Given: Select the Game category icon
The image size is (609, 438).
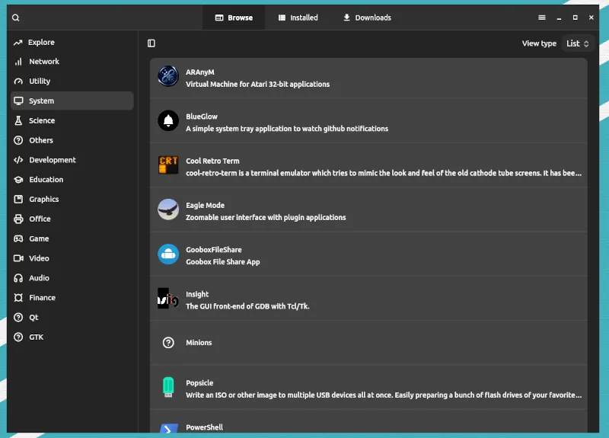Looking at the screenshot, I should tap(18, 238).
